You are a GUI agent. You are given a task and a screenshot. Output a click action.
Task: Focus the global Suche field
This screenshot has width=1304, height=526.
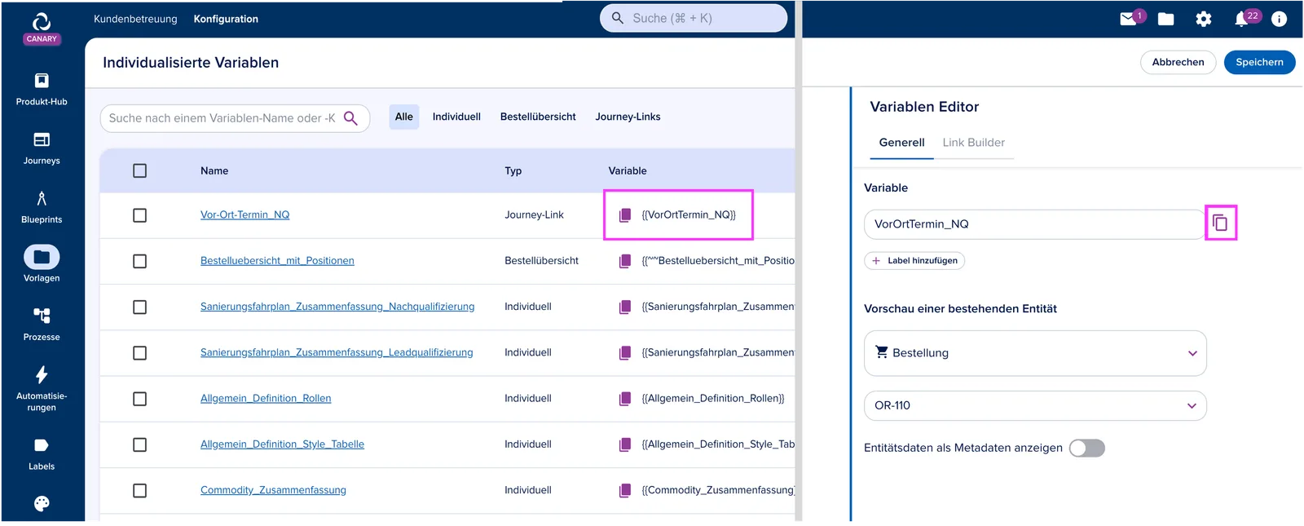pos(694,18)
